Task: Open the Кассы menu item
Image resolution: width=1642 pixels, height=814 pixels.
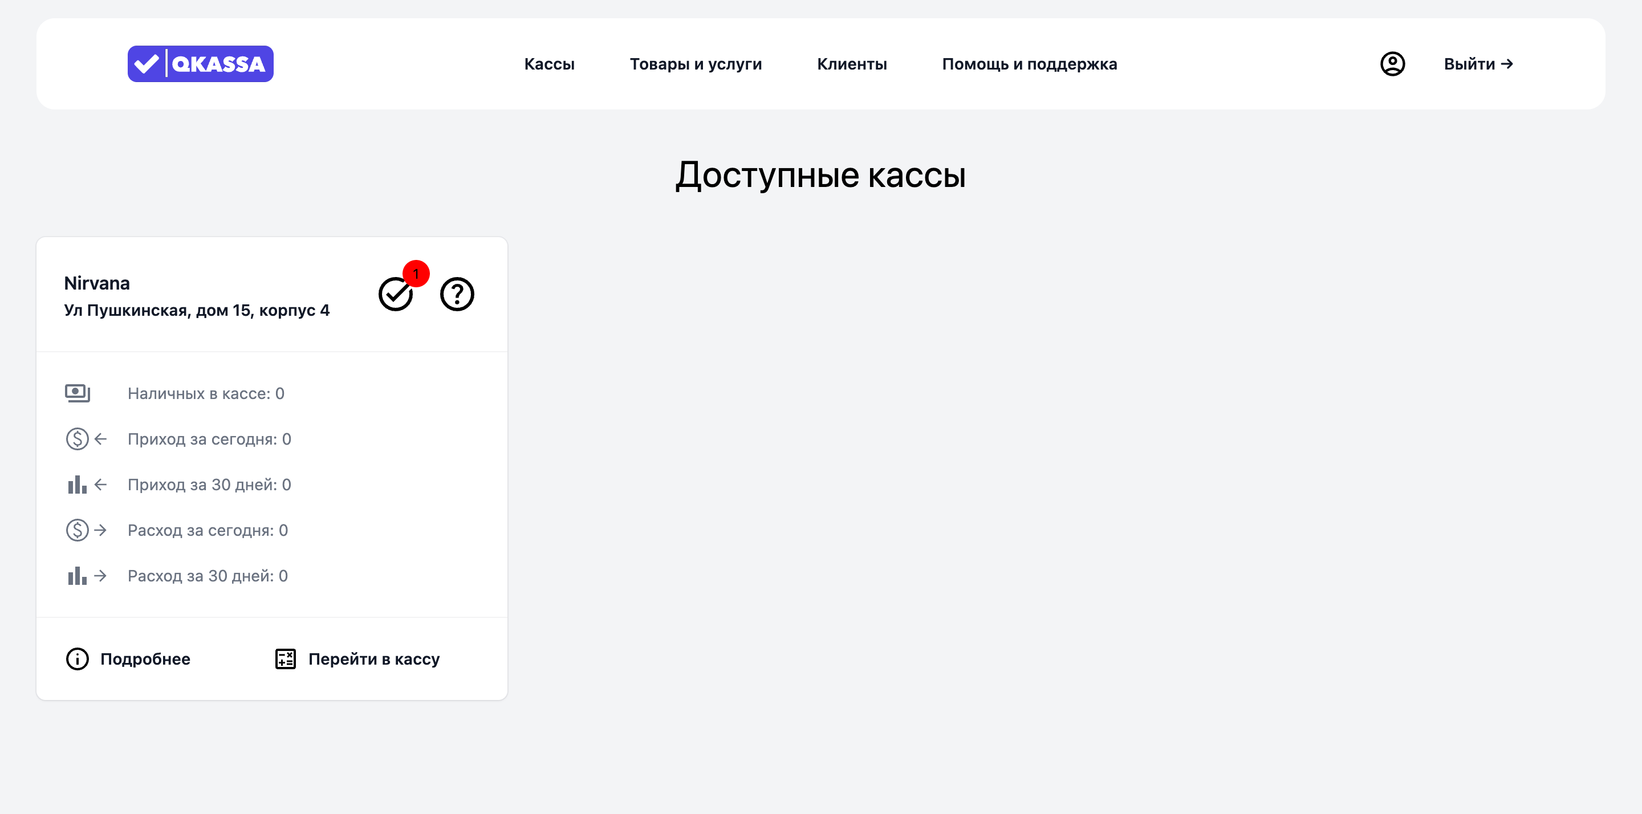Action: 549,64
